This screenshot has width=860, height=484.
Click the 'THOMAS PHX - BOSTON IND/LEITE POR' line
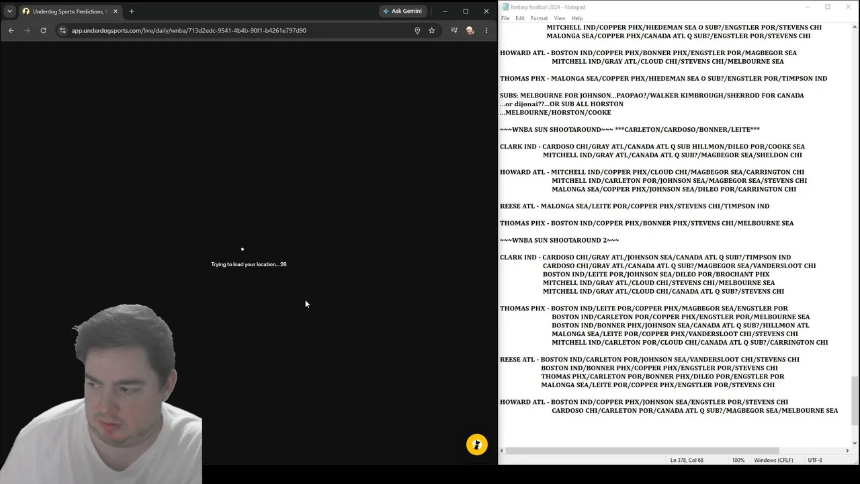[644, 309]
